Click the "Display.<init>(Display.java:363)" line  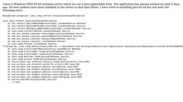click(x=45, y=74)
